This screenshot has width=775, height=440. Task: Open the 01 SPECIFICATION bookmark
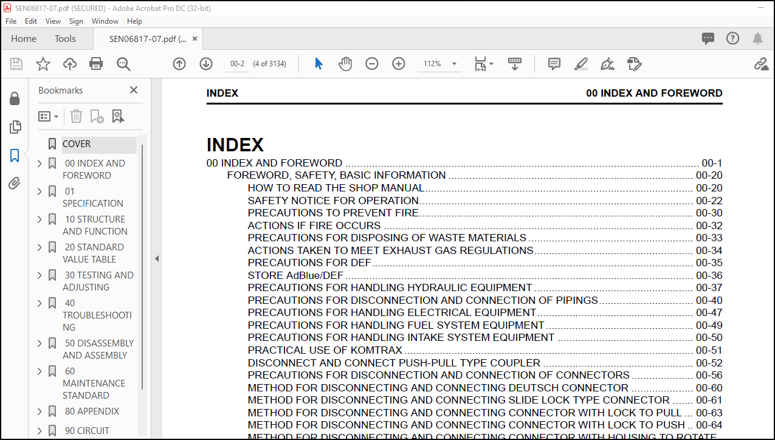click(93, 198)
